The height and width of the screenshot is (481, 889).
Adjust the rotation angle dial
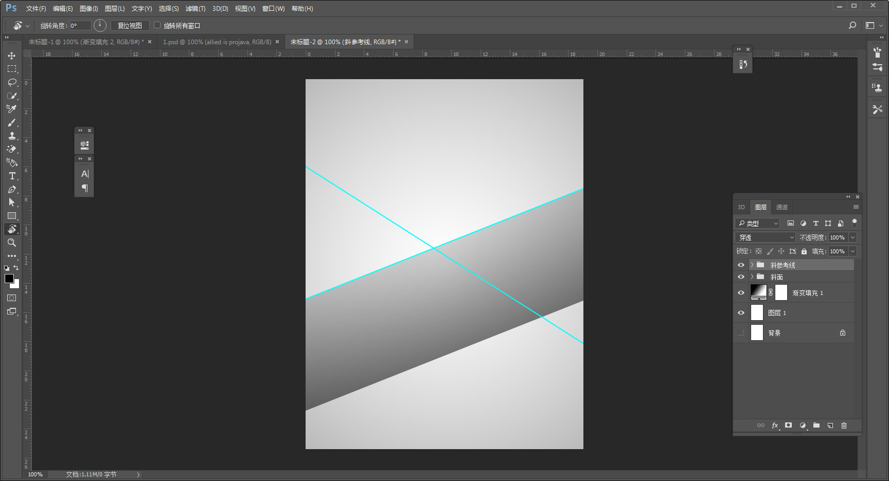[x=100, y=25]
